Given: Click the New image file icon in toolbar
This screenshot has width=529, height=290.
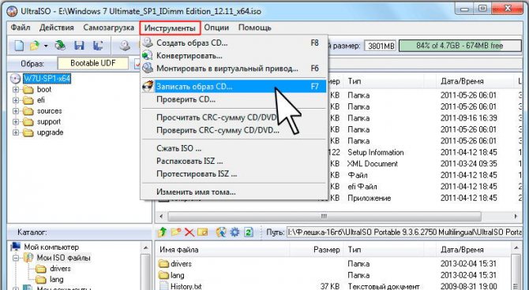Looking at the screenshot, I should (x=19, y=46).
